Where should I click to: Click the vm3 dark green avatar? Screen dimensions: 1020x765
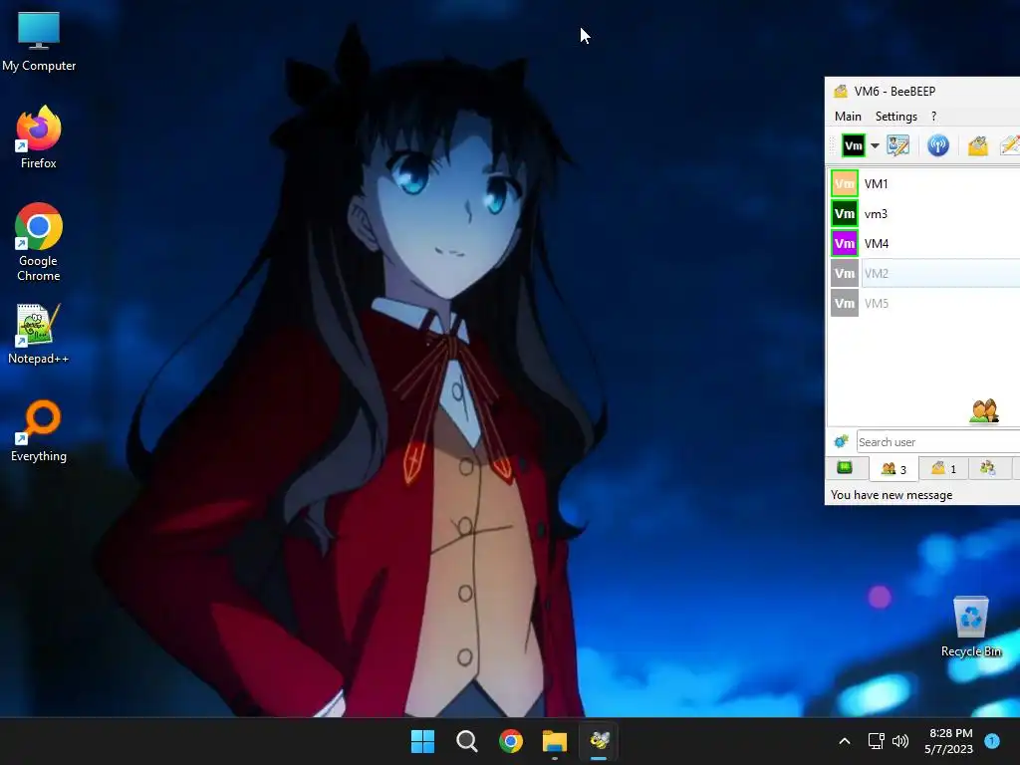tap(845, 213)
